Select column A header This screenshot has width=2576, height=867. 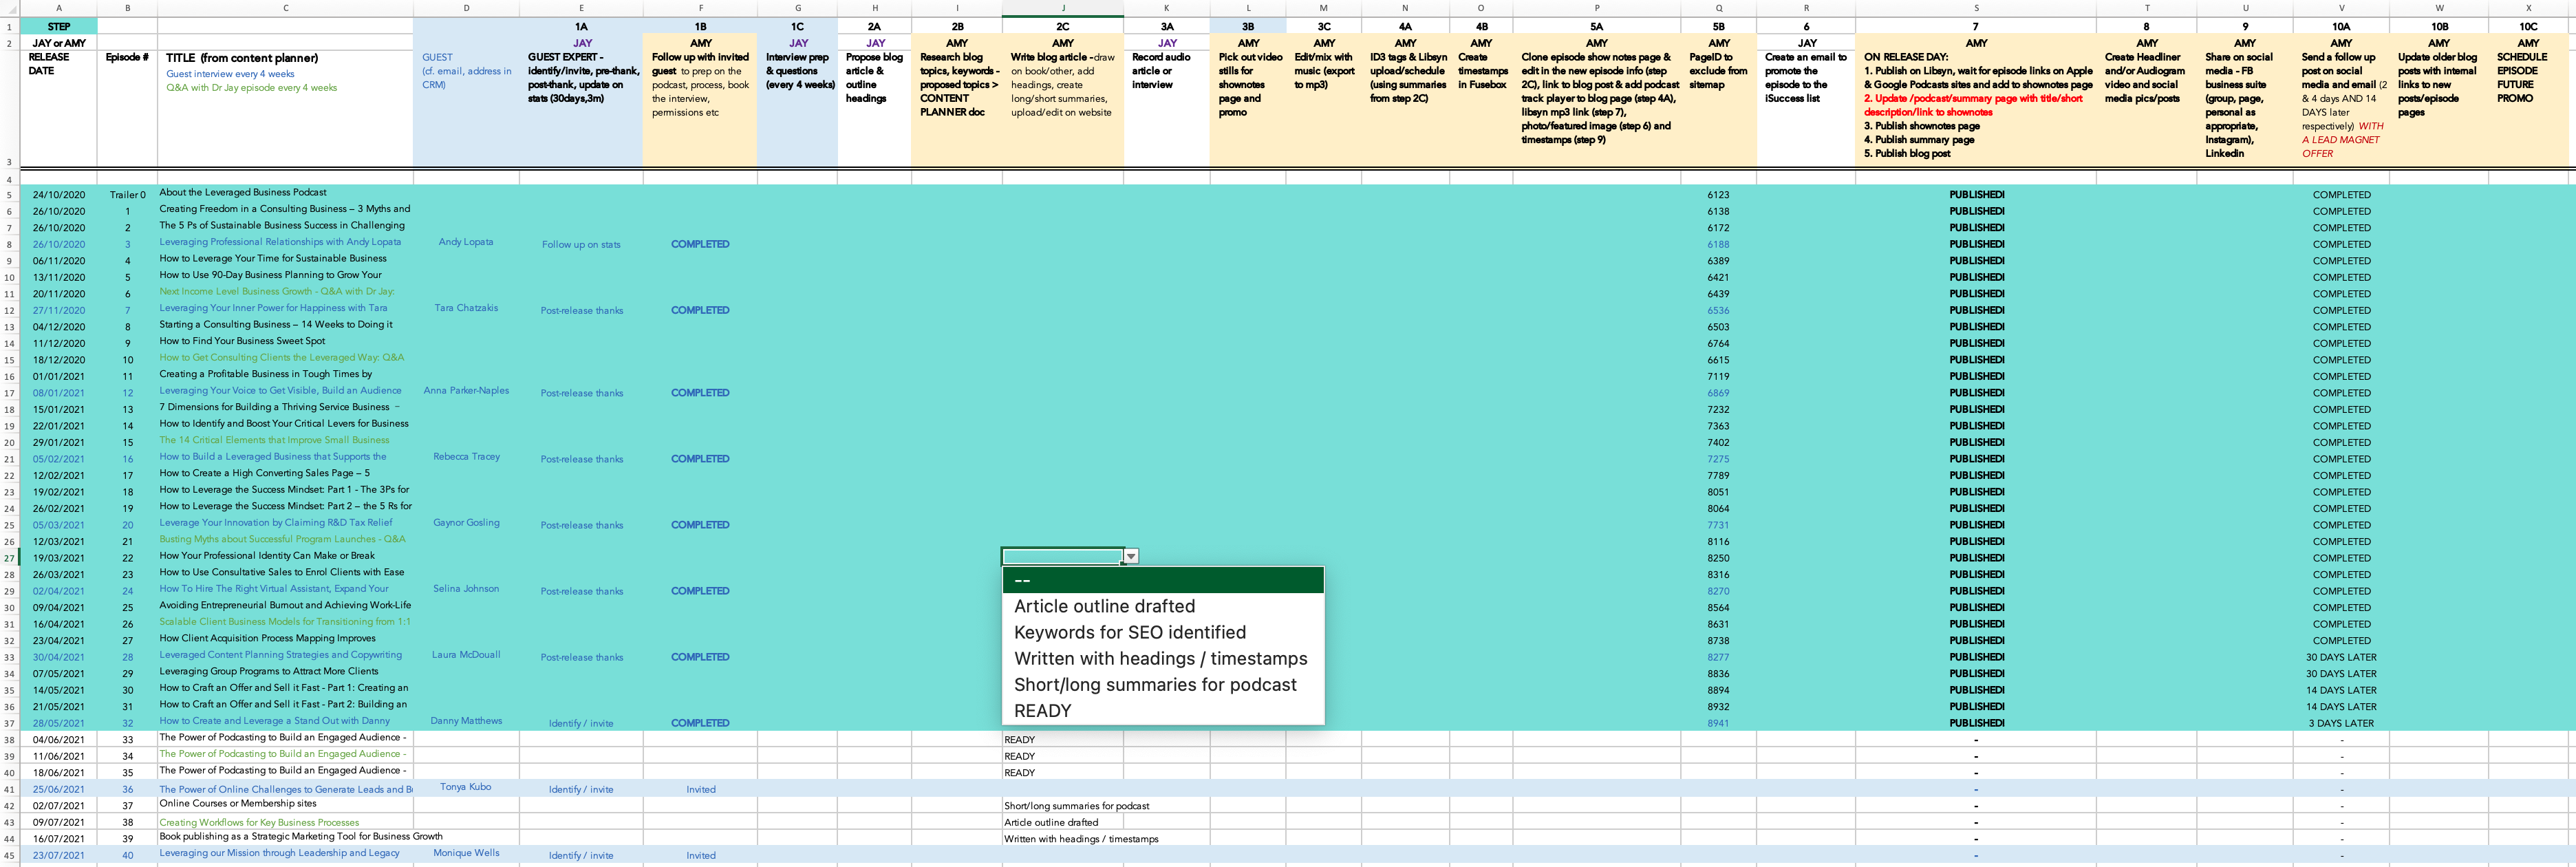(59, 8)
